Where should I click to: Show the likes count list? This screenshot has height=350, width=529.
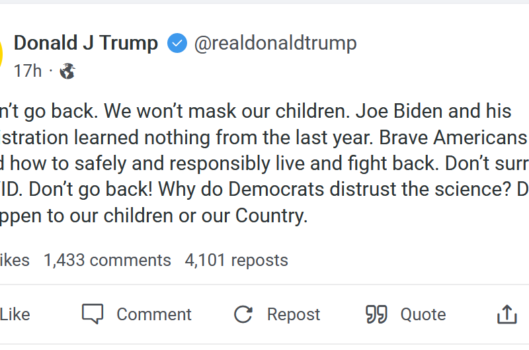[15, 260]
